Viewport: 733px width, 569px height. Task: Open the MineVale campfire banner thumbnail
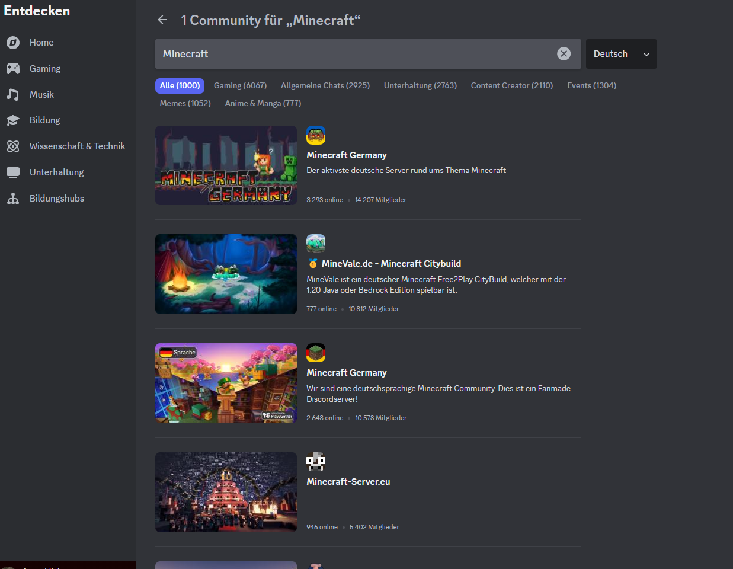(x=226, y=274)
